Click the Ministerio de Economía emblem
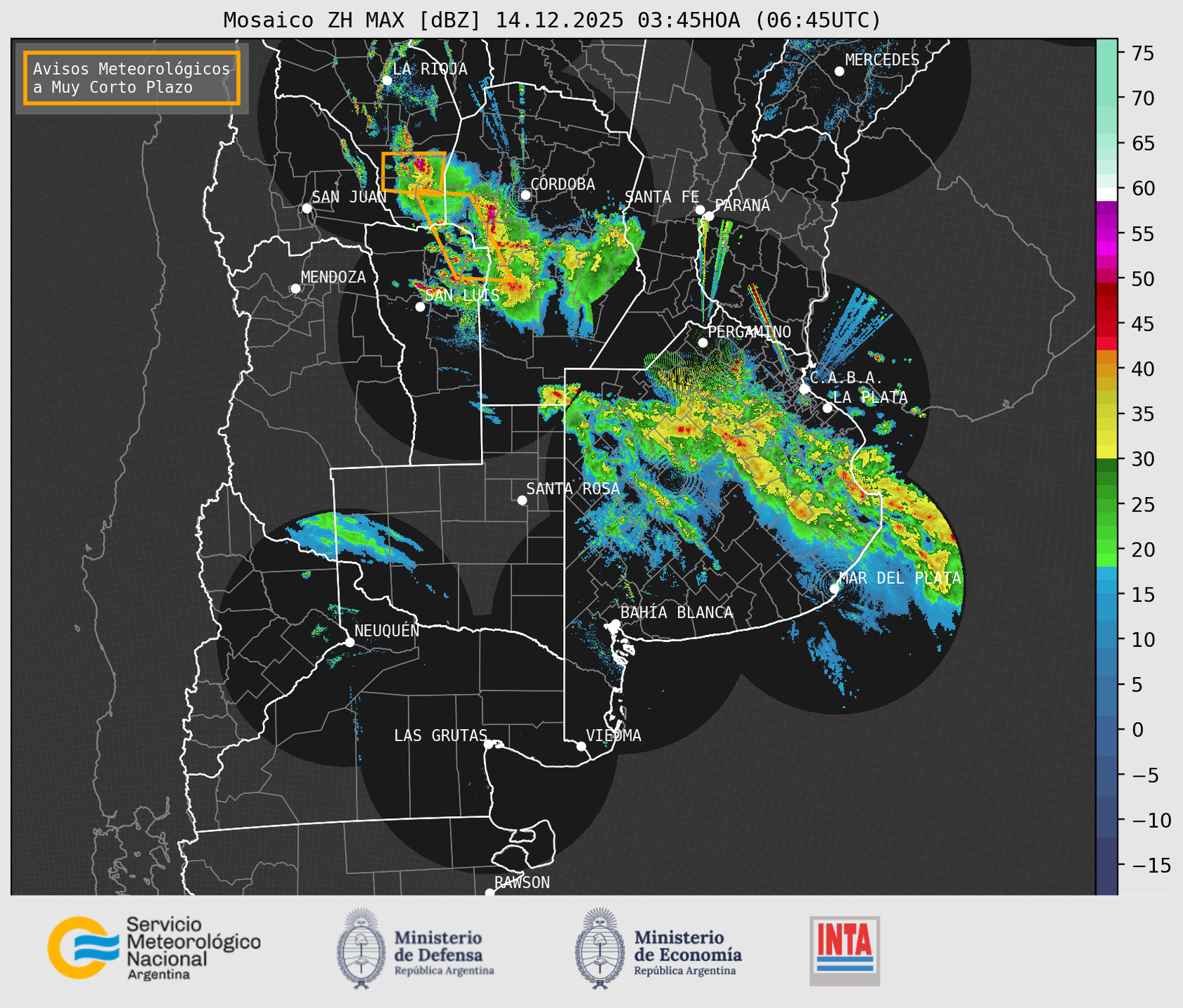Image resolution: width=1183 pixels, height=1008 pixels. 600,948
